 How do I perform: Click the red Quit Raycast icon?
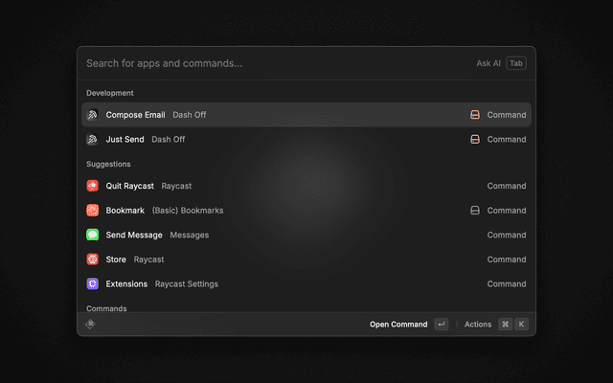click(x=93, y=186)
